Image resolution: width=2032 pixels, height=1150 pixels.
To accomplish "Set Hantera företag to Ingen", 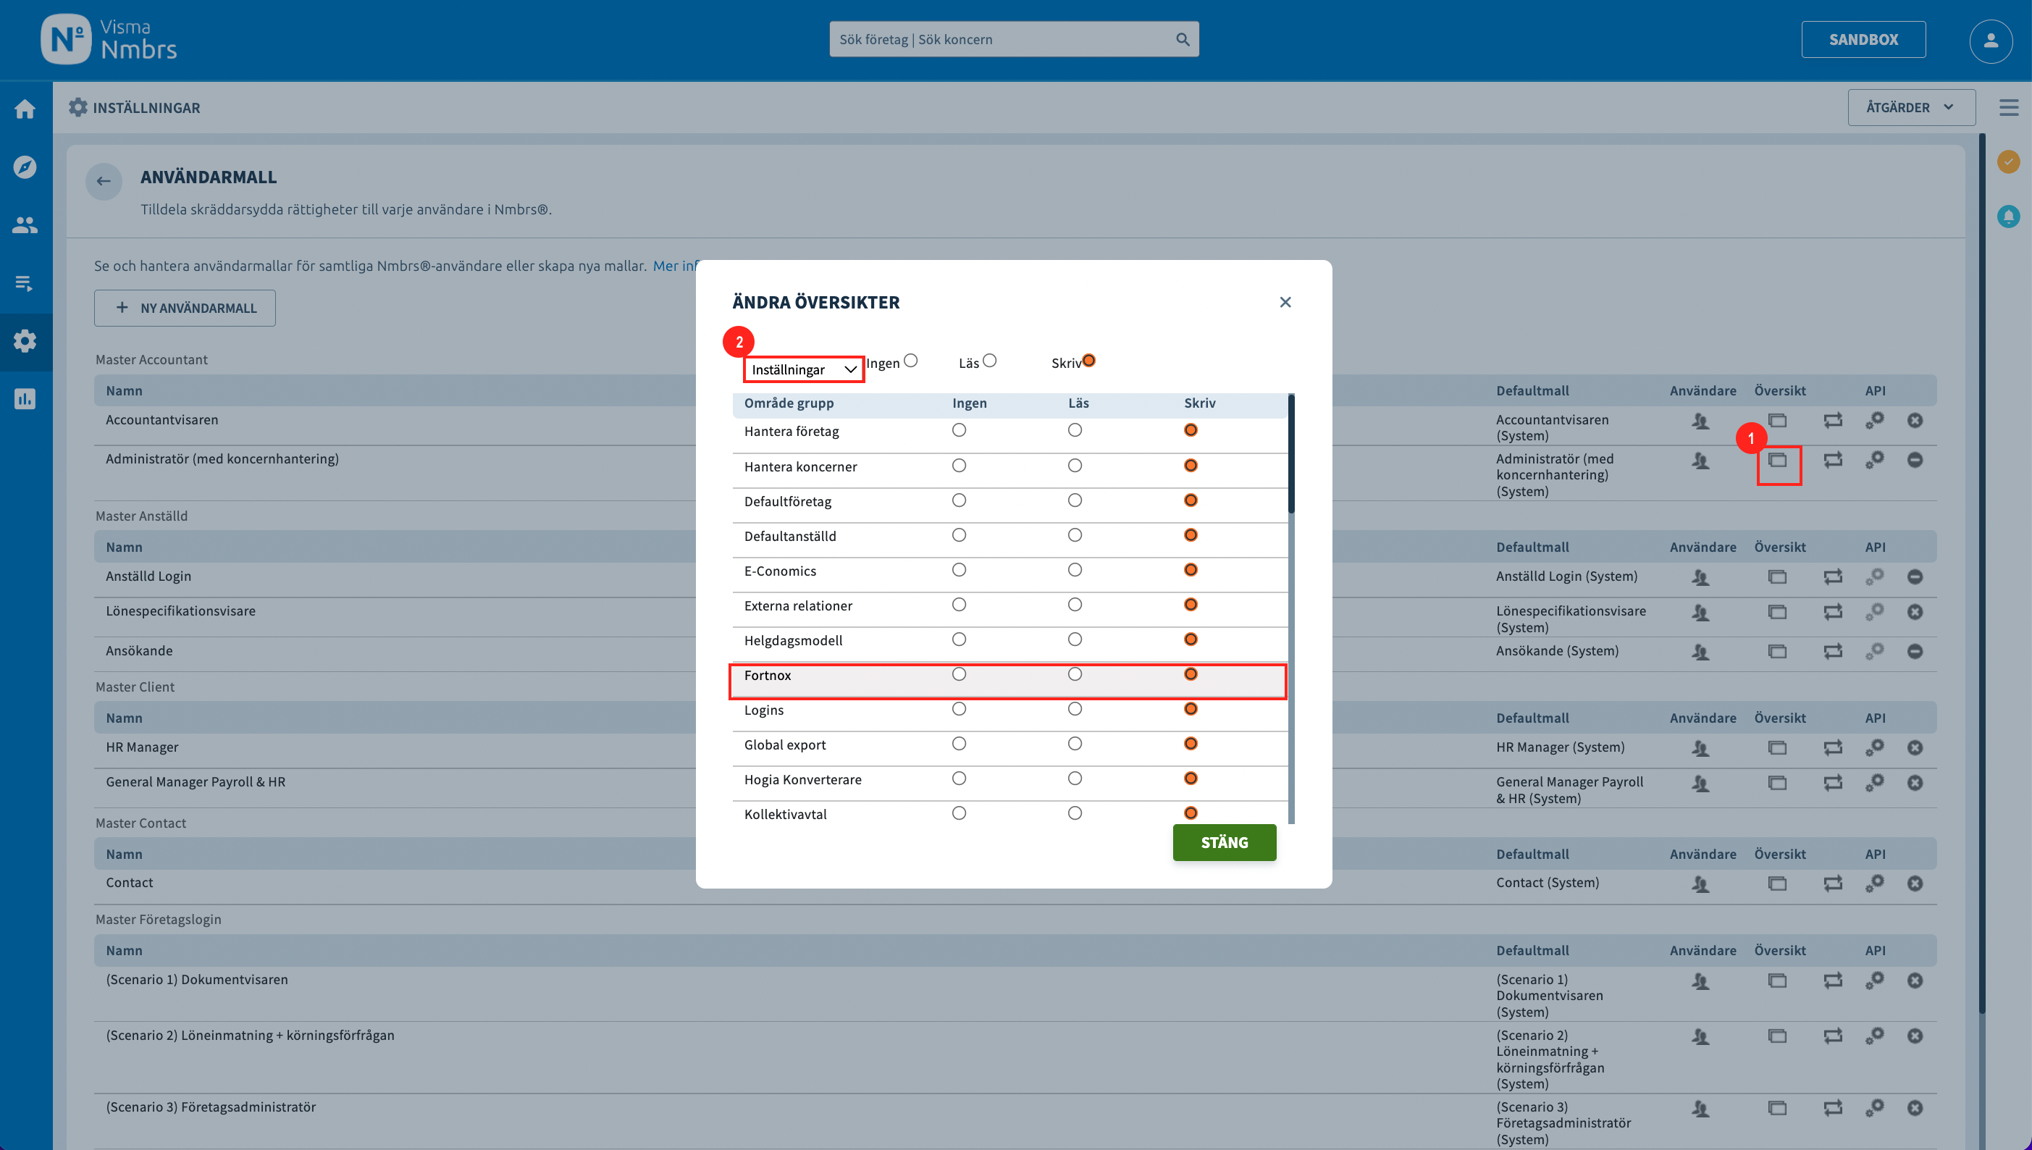I will pos(959,430).
